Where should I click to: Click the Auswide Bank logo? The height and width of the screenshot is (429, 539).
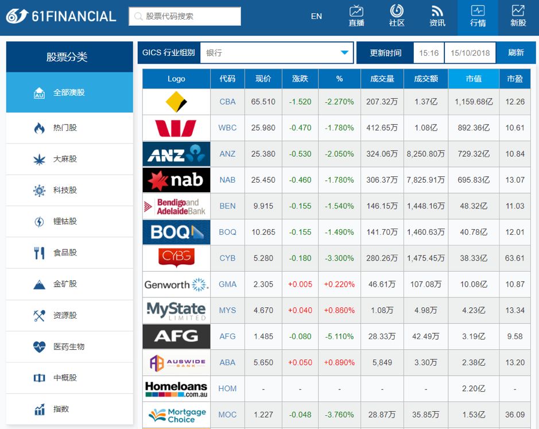pyautogui.click(x=176, y=362)
